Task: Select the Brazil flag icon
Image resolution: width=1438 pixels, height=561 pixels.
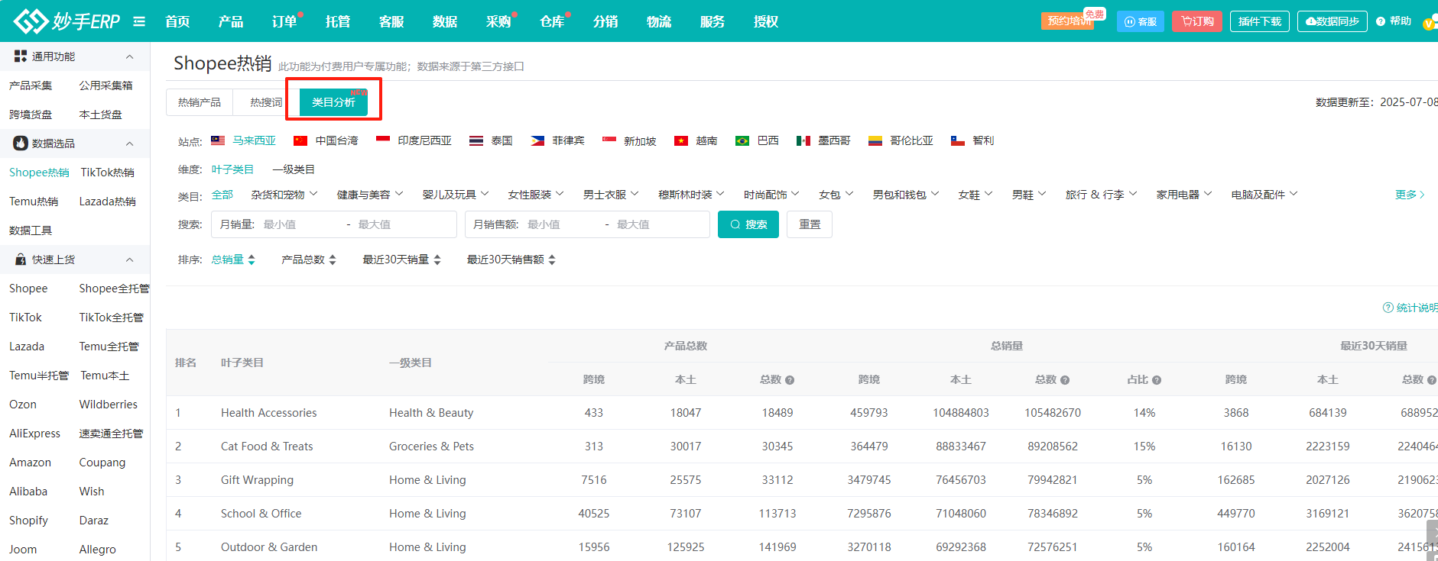Action: pyautogui.click(x=742, y=140)
